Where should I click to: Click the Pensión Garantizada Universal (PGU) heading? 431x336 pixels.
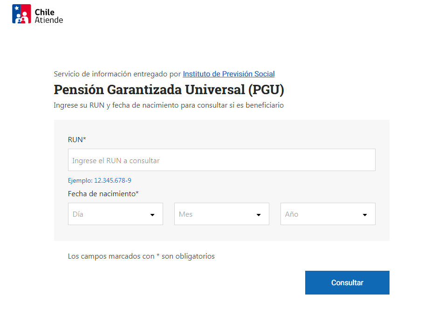(x=169, y=89)
